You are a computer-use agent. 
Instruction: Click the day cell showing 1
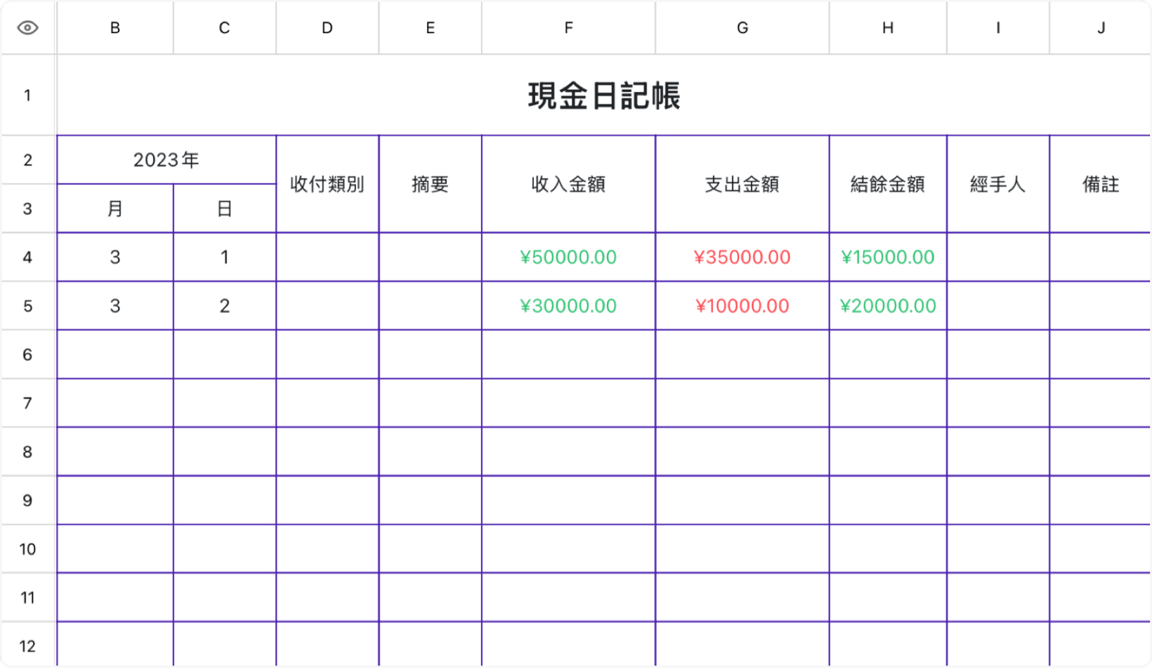pos(225,258)
